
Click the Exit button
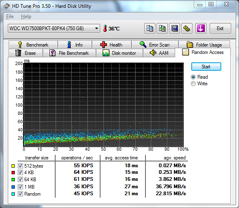220,28
